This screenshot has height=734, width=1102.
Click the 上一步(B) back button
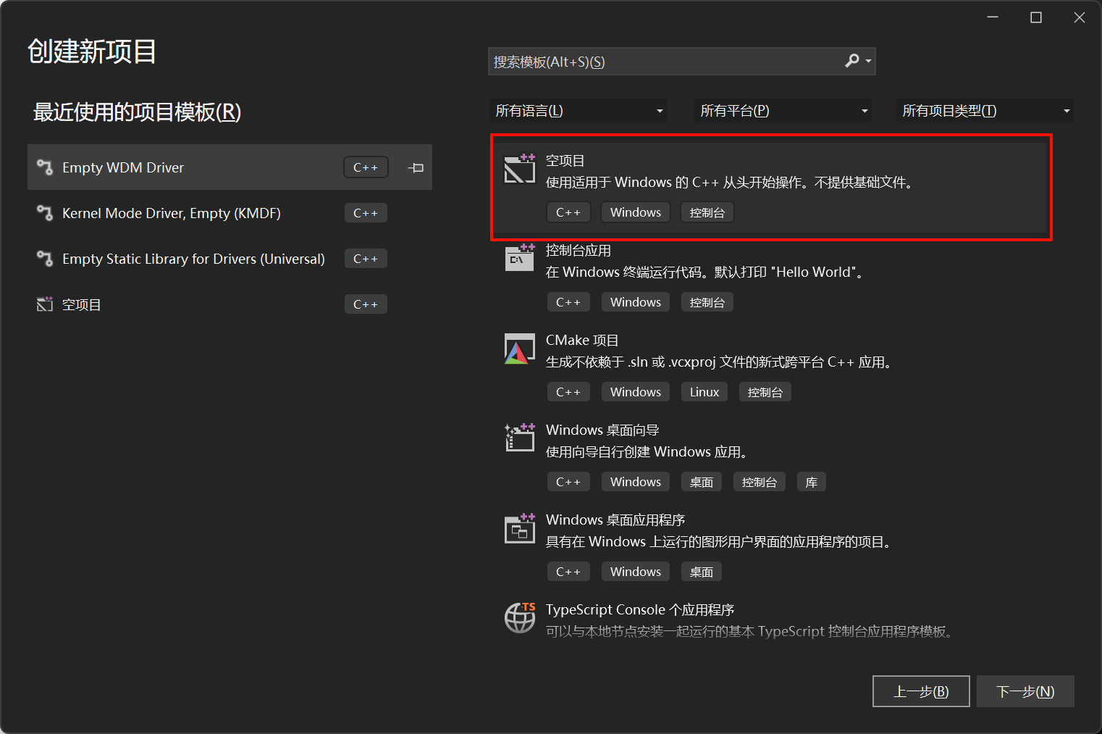point(921,691)
